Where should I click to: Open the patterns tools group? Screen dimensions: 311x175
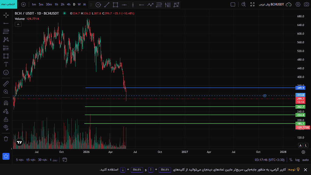[6, 40]
